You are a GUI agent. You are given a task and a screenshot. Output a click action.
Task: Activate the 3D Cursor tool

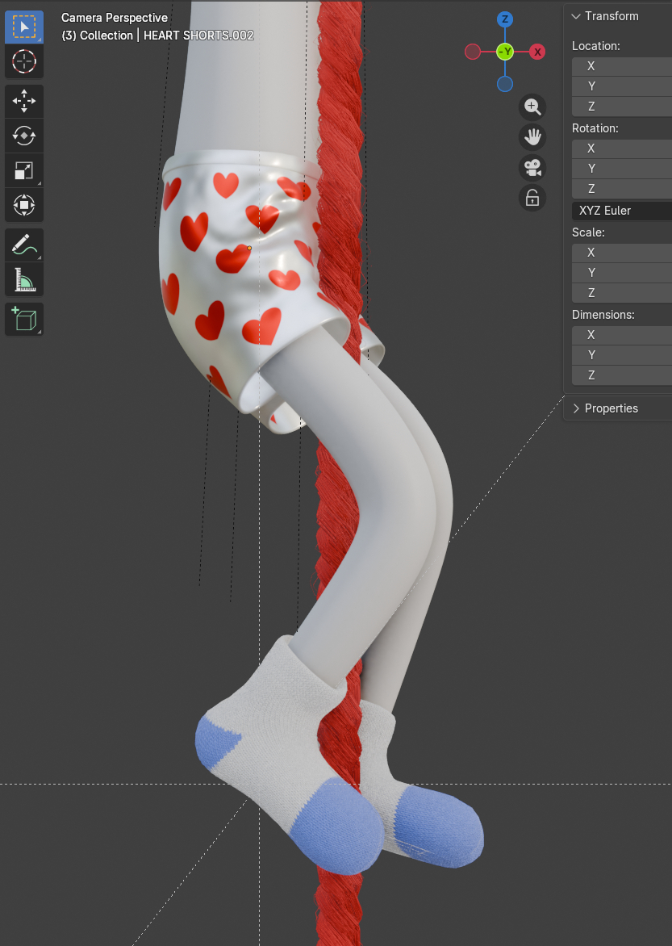tap(24, 61)
